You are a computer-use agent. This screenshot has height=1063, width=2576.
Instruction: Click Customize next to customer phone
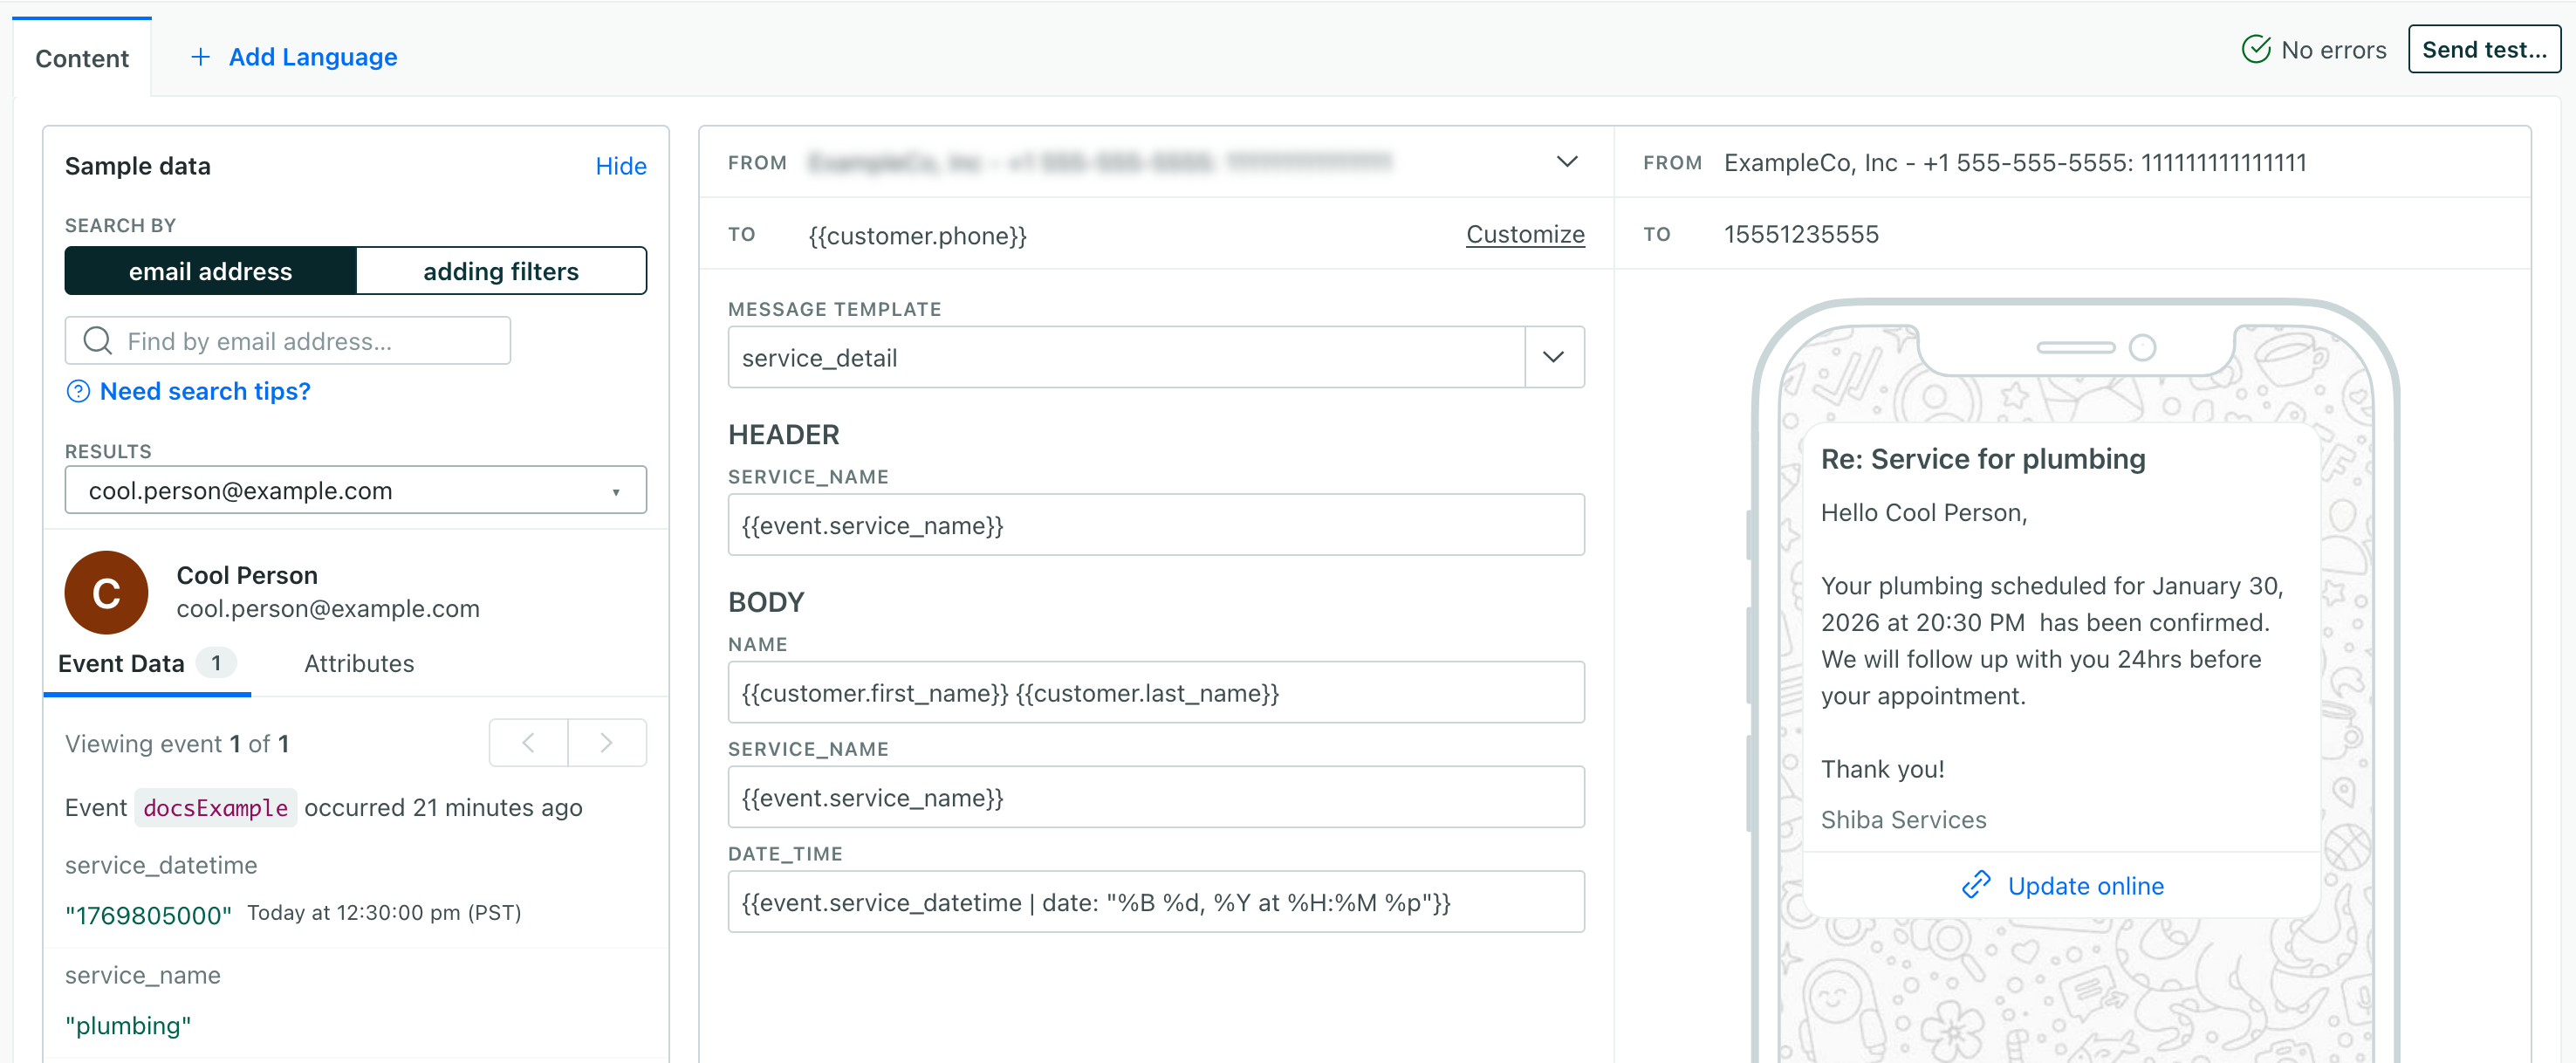1525,234
